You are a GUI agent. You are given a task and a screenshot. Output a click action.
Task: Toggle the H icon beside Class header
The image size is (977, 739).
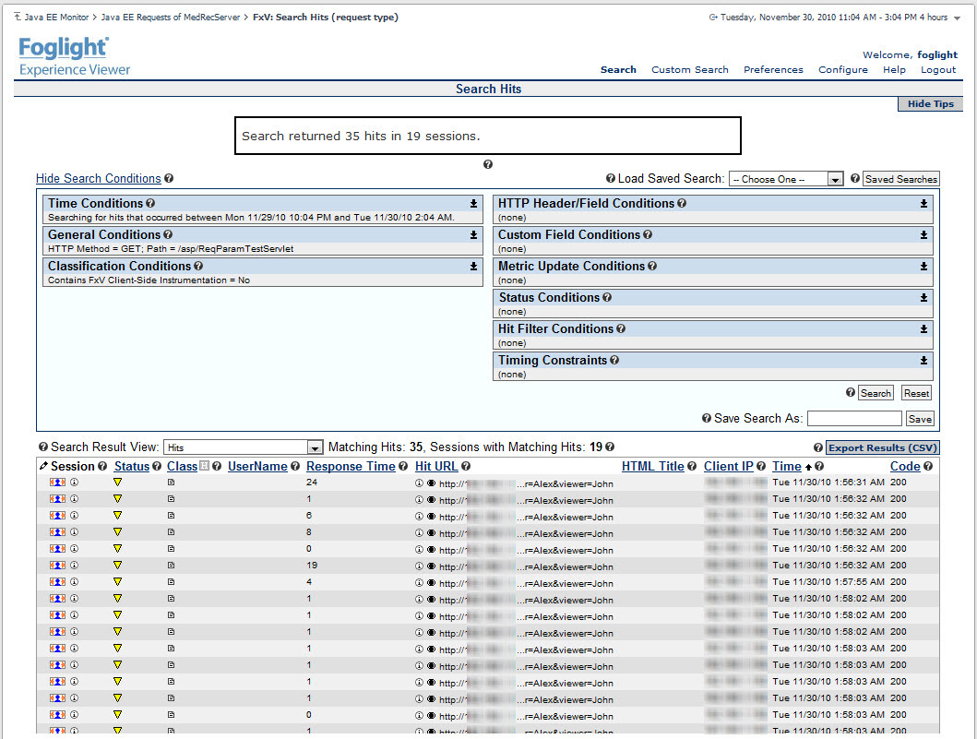point(204,467)
